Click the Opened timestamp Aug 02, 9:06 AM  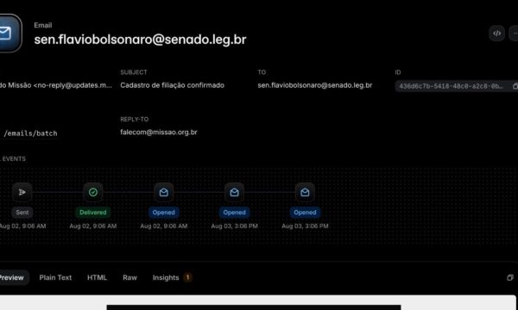[163, 226]
